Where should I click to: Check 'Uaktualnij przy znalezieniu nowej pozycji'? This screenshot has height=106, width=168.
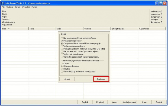pos(62,72)
